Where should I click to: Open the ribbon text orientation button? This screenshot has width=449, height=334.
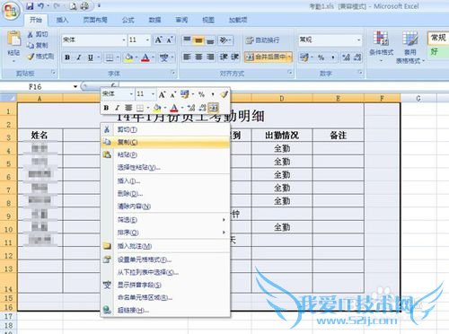click(x=225, y=40)
